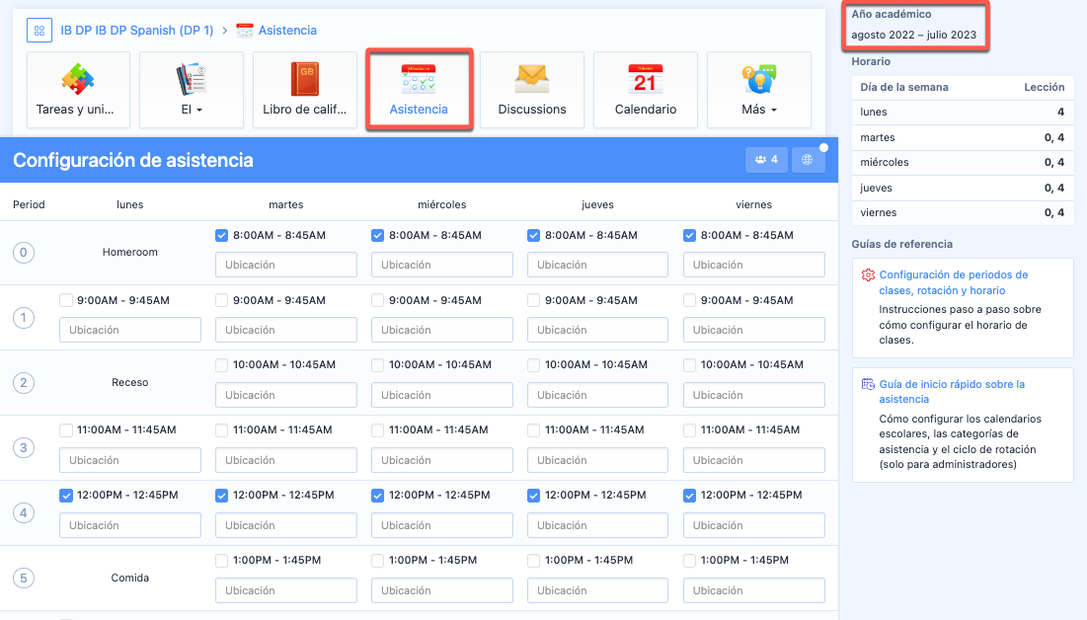This screenshot has height=620, width=1087.
Task: Enable lunes 9:00AM - 9:45AM period
Action: click(66, 301)
